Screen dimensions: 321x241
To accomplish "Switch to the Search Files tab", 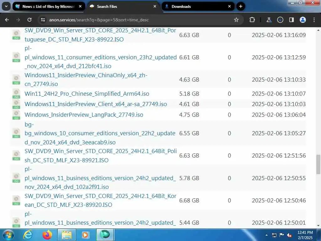I will (x=123, y=6).
